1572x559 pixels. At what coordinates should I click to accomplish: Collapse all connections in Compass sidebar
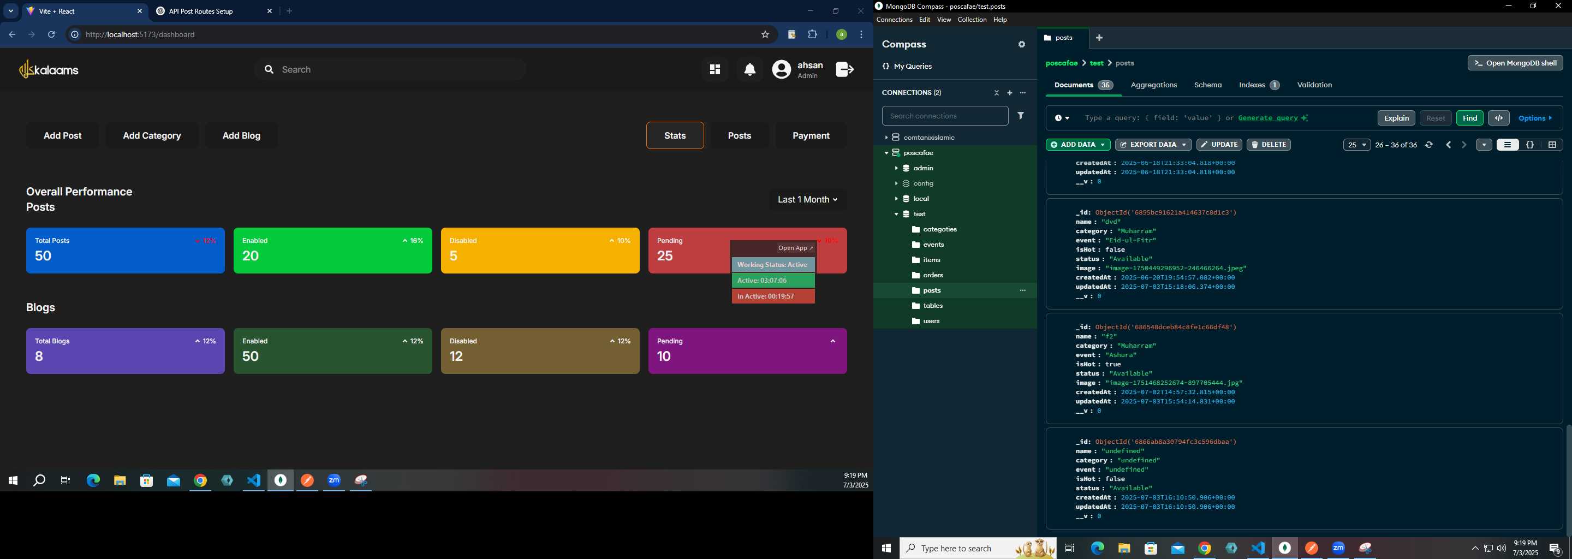coord(997,93)
